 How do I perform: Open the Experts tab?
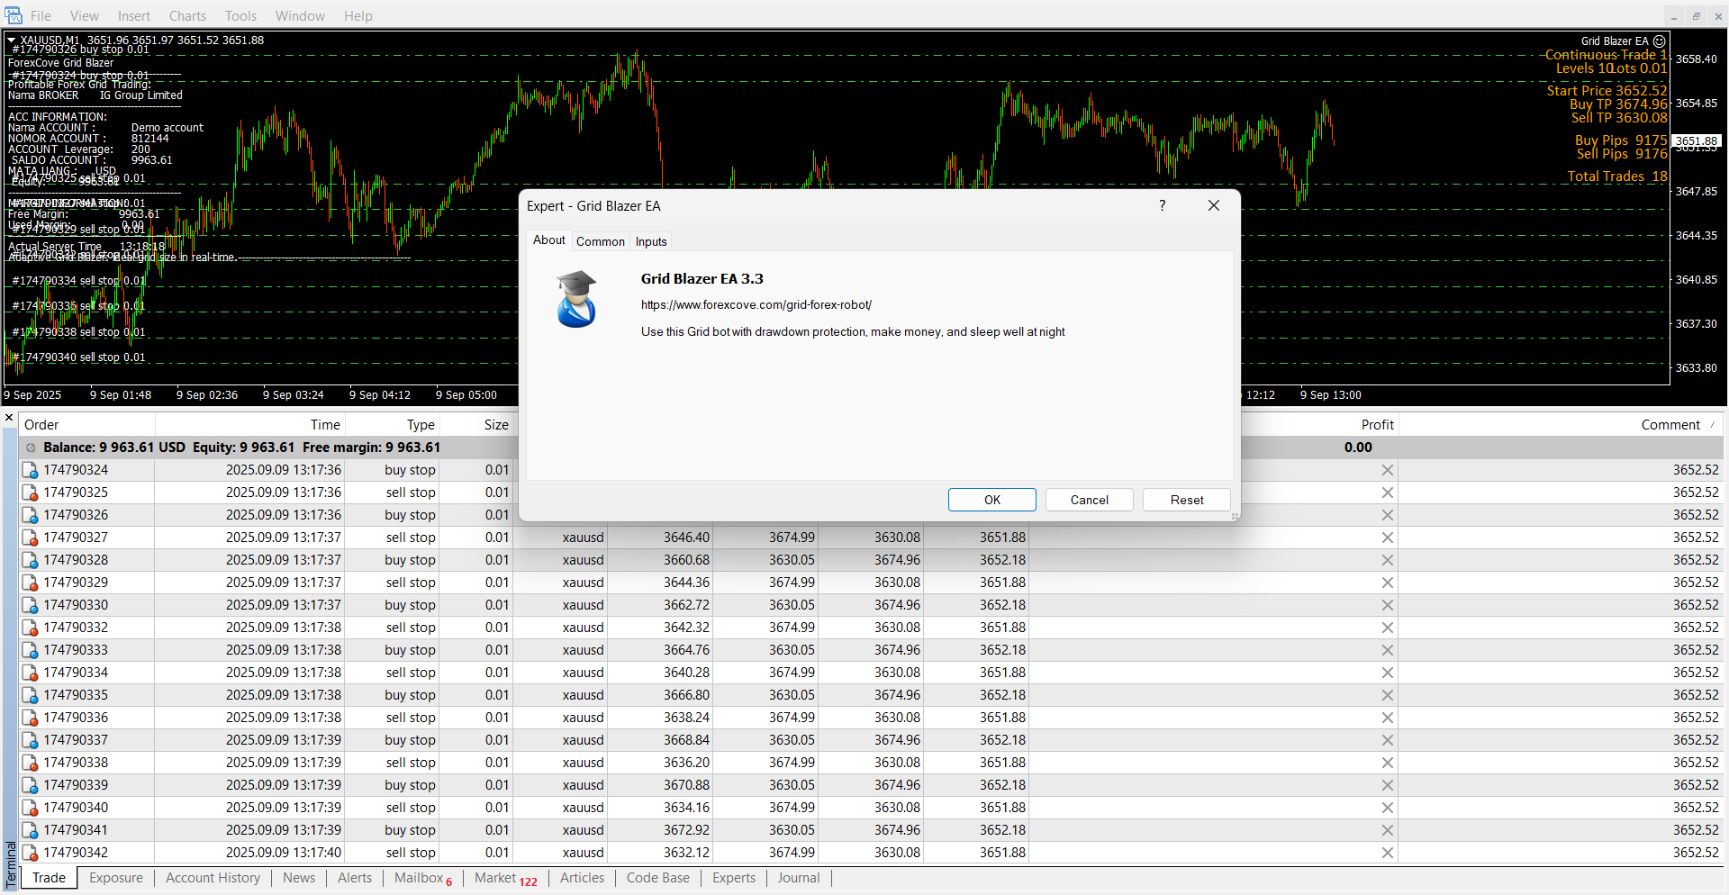[x=734, y=878]
